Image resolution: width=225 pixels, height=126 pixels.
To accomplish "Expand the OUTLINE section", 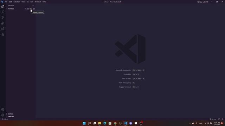I will click(10, 114).
